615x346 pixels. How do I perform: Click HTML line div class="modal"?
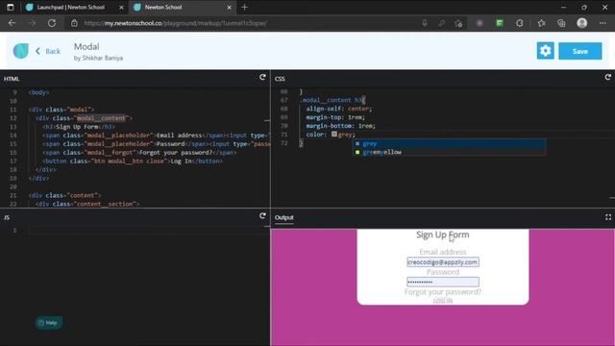point(61,110)
